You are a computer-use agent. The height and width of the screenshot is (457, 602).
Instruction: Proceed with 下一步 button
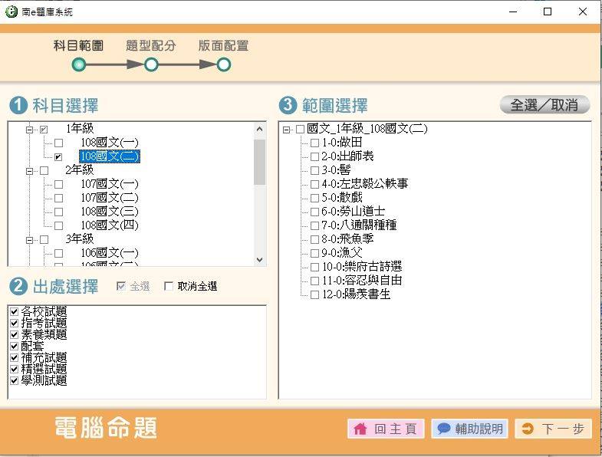(x=554, y=429)
